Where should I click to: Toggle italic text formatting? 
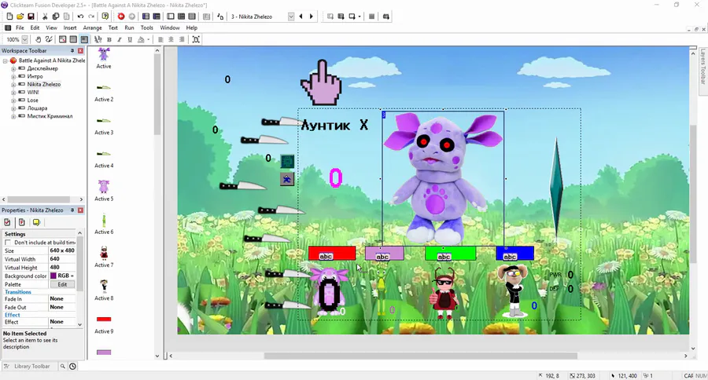click(120, 39)
